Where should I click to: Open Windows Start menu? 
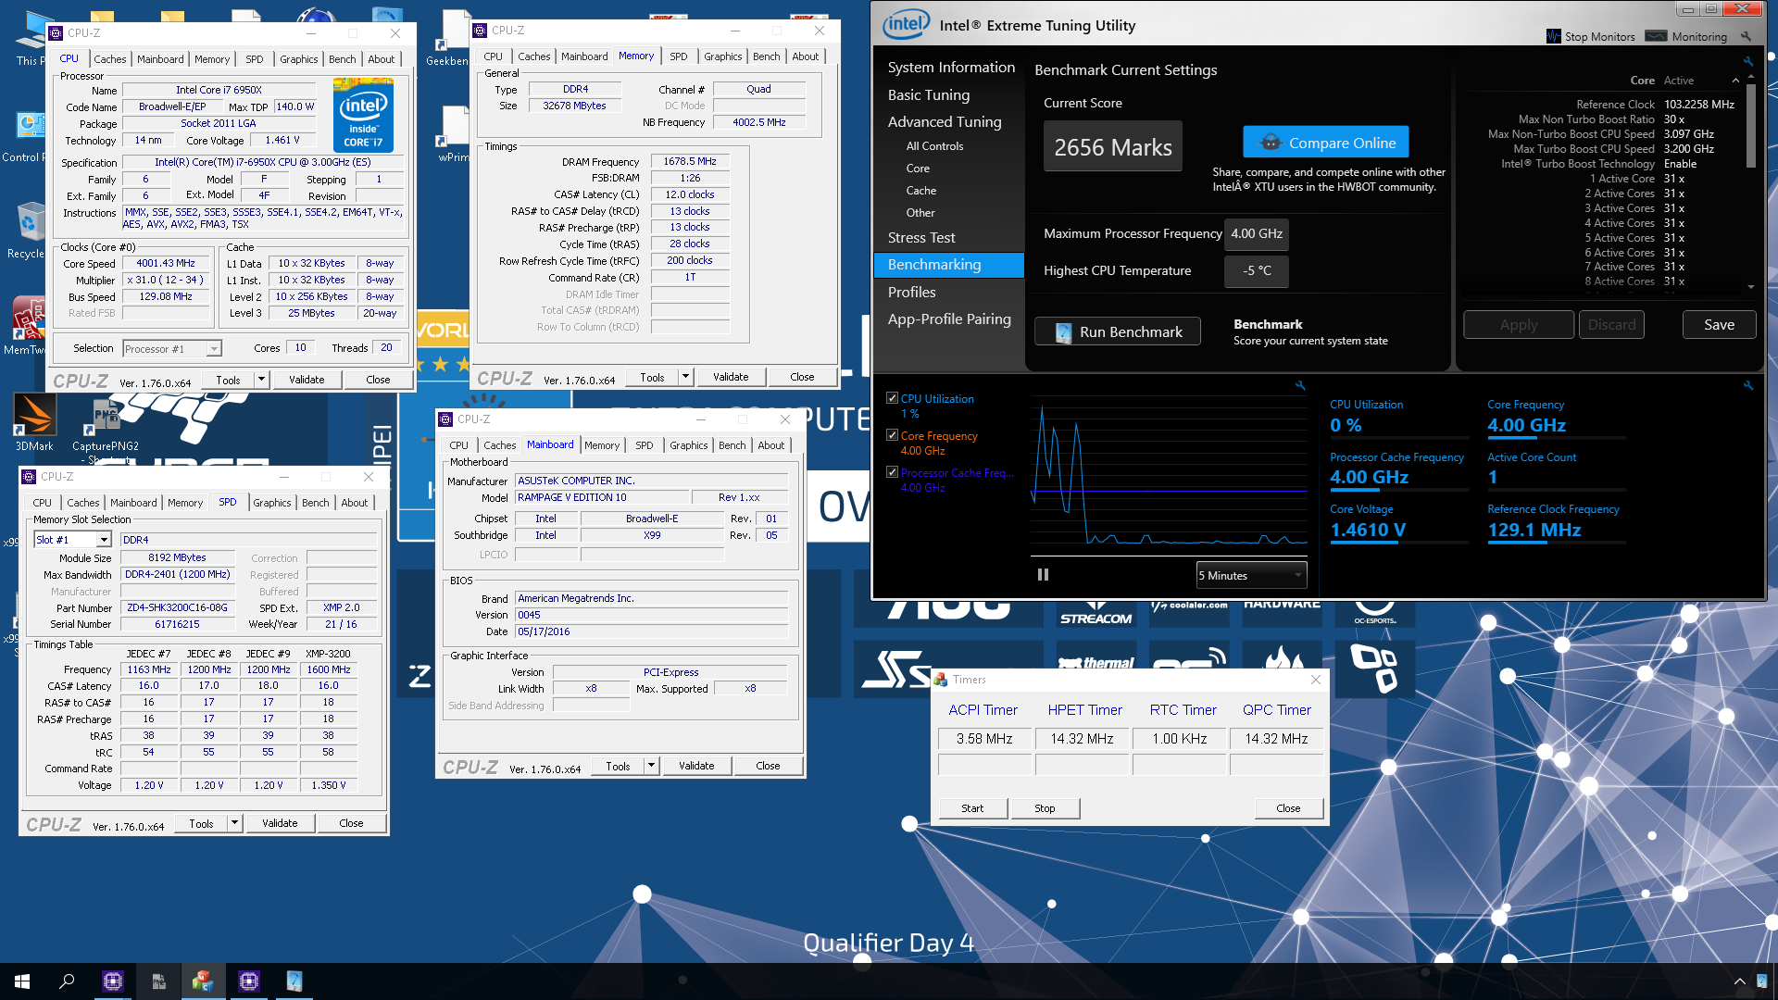[x=22, y=981]
